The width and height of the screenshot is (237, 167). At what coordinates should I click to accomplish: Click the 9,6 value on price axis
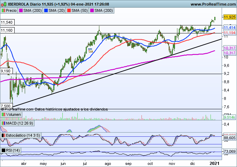point(227,65)
